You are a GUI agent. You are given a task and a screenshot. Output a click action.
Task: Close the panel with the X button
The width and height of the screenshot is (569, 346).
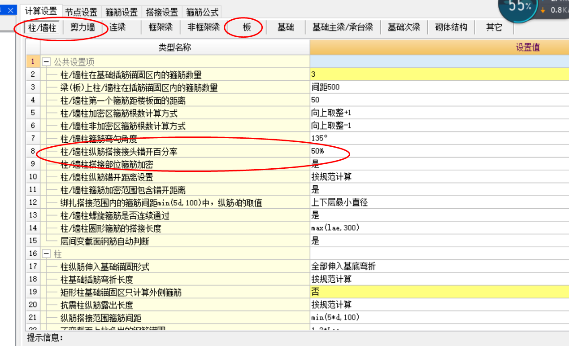11,10
